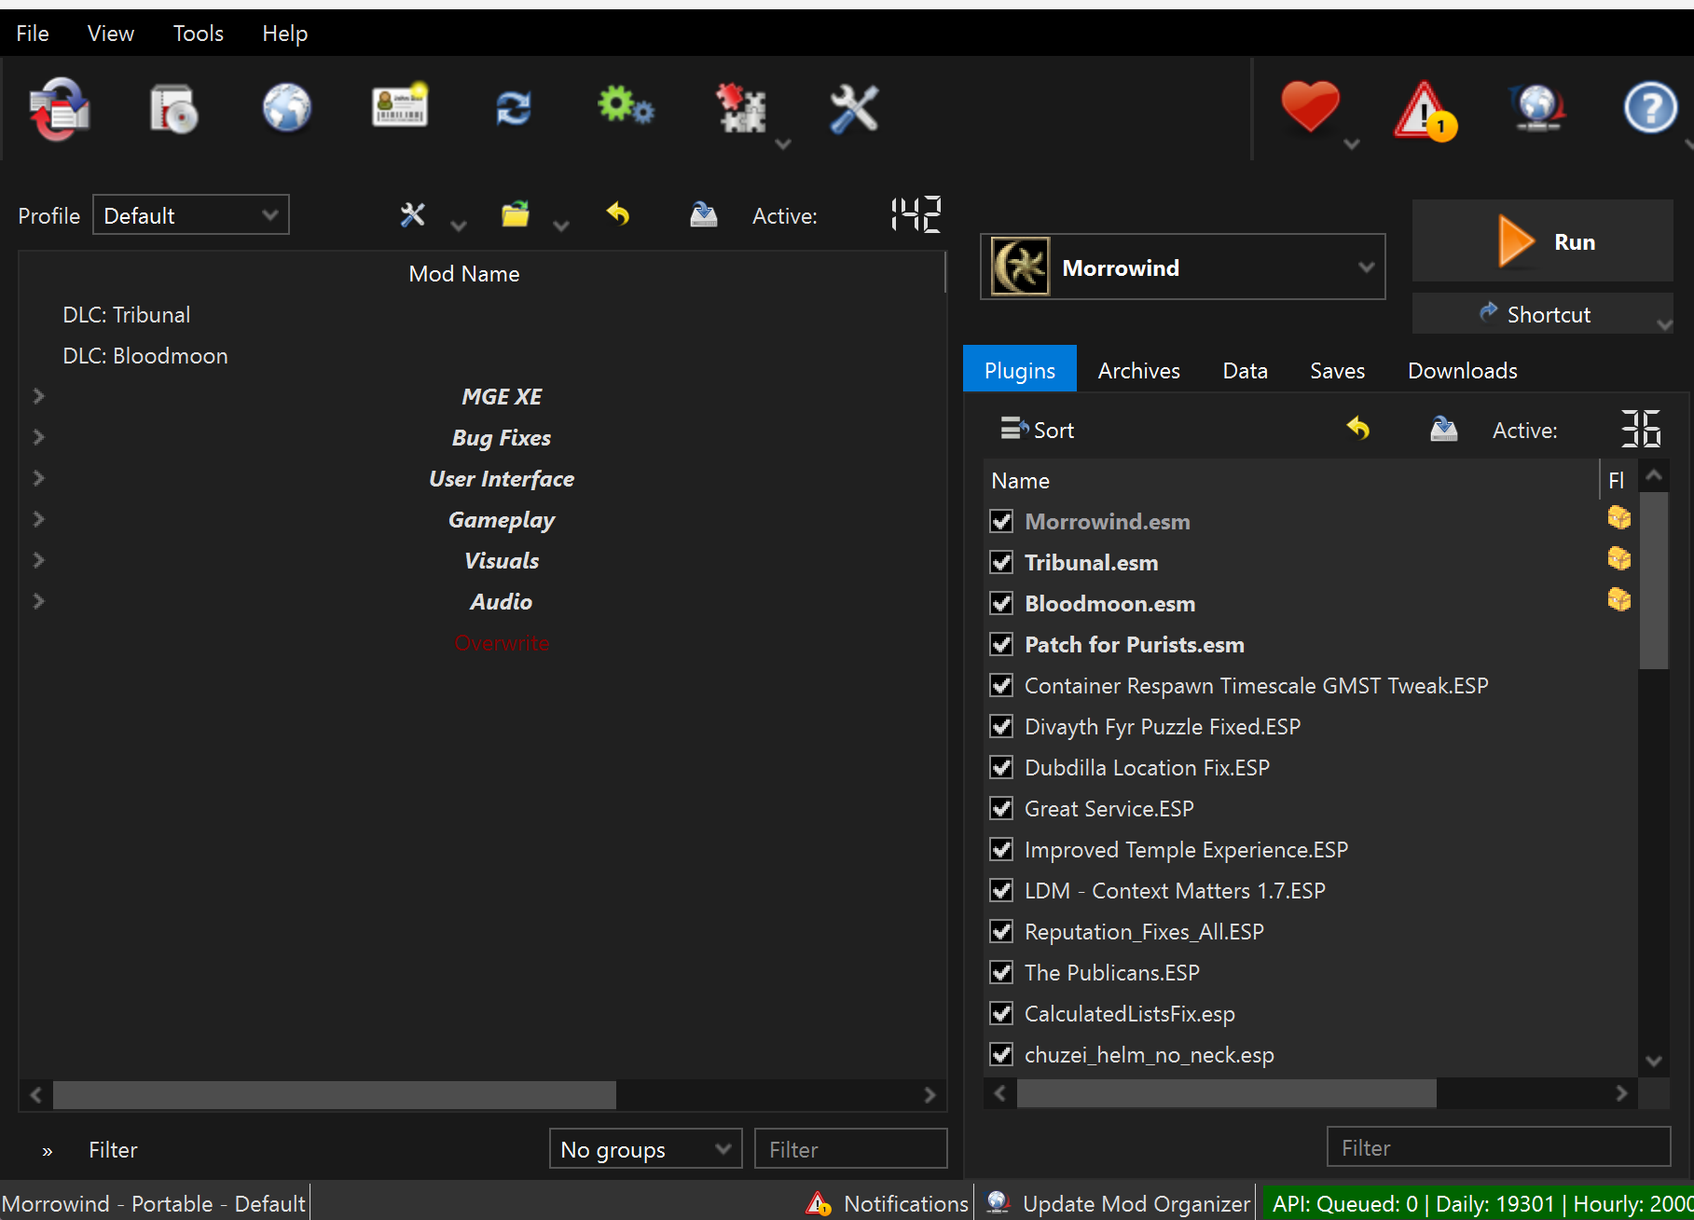
Task: Disable Divayth Fyr Puzzle Fixed plugin checkbox
Action: tap(1001, 726)
